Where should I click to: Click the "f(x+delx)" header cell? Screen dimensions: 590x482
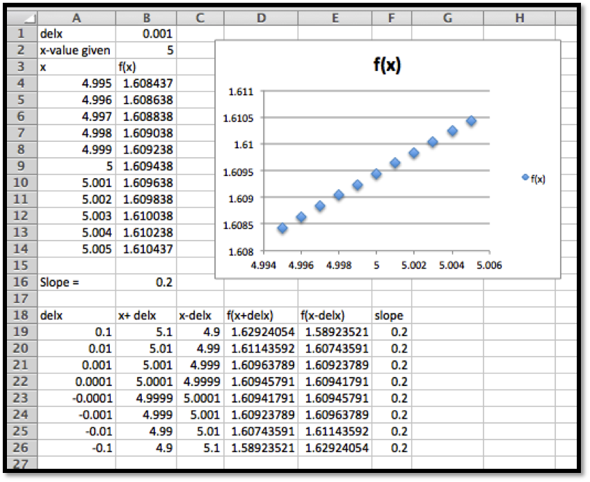pos(261,316)
